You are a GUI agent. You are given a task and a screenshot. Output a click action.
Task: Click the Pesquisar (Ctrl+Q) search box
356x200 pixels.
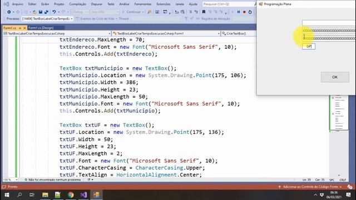pos(229,4)
